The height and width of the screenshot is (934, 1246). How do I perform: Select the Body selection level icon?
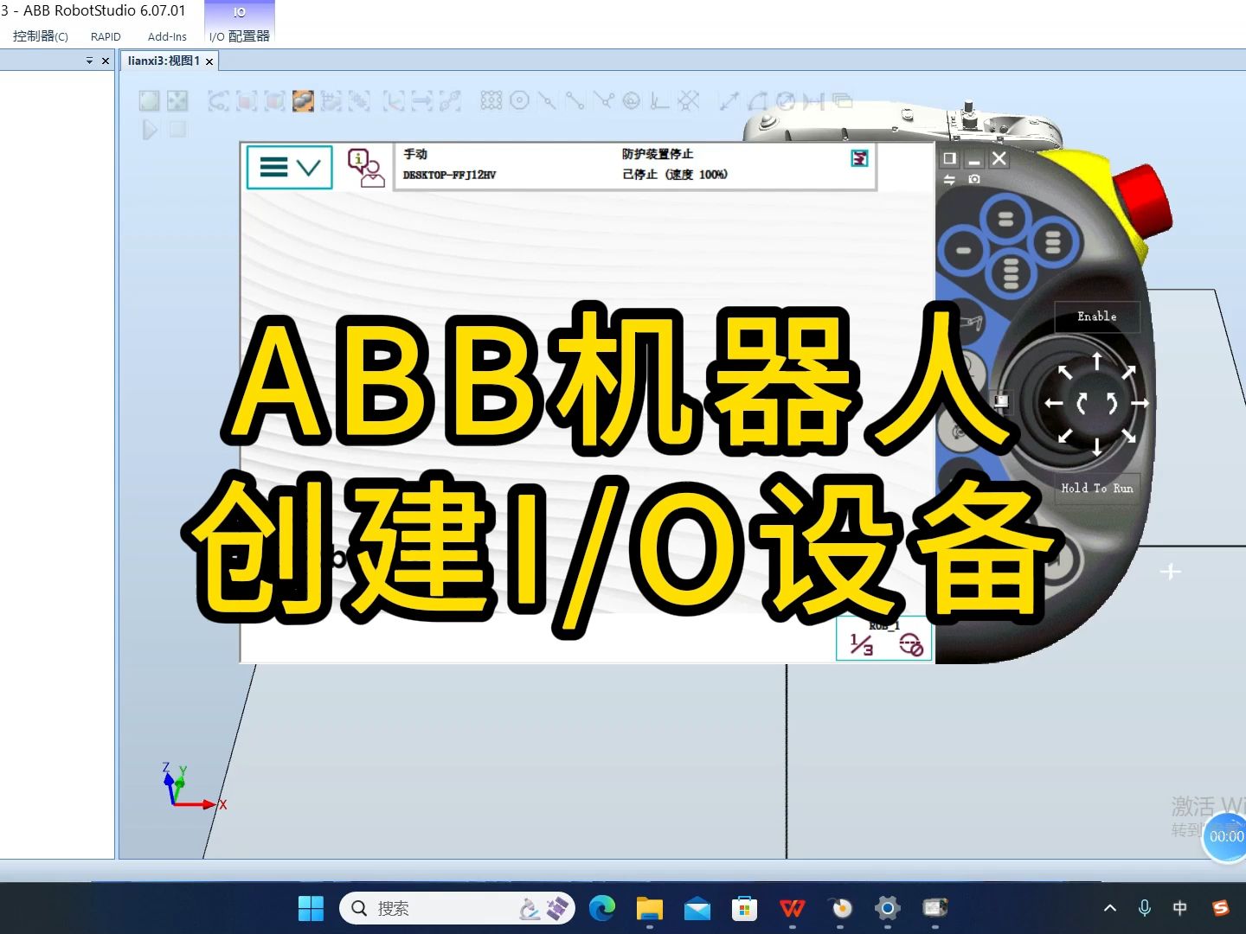tap(275, 101)
